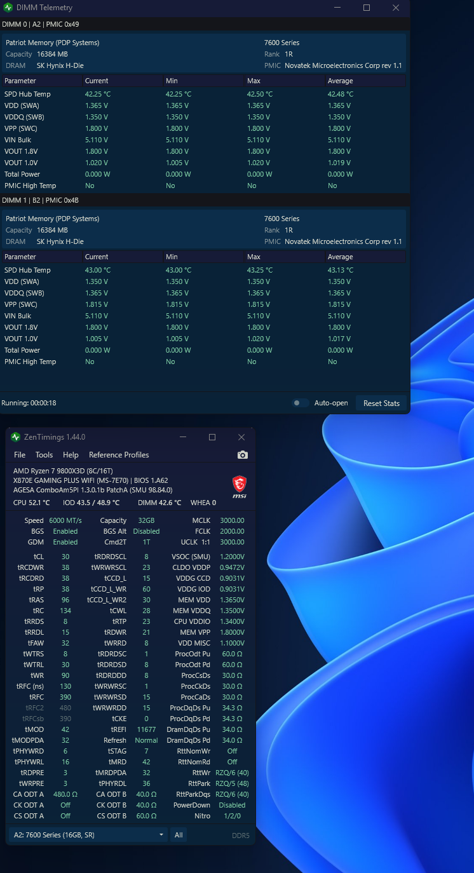Image resolution: width=474 pixels, height=873 pixels.
Task: Click the All button next to module dropdown
Action: 179,835
